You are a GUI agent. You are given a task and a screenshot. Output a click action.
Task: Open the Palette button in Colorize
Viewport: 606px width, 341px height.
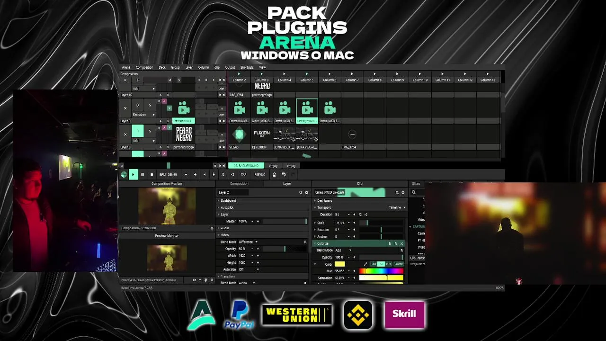coord(399,264)
